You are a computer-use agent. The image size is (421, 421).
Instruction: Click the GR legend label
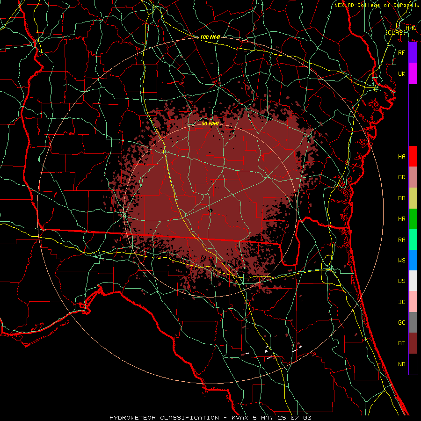[x=402, y=177]
